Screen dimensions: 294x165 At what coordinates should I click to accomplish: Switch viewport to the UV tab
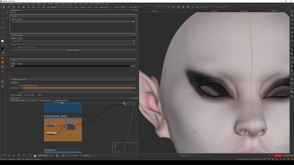click(184, 11)
